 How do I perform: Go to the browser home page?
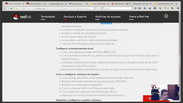[x=150, y=8]
